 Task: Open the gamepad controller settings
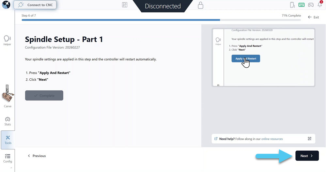click(x=311, y=5)
